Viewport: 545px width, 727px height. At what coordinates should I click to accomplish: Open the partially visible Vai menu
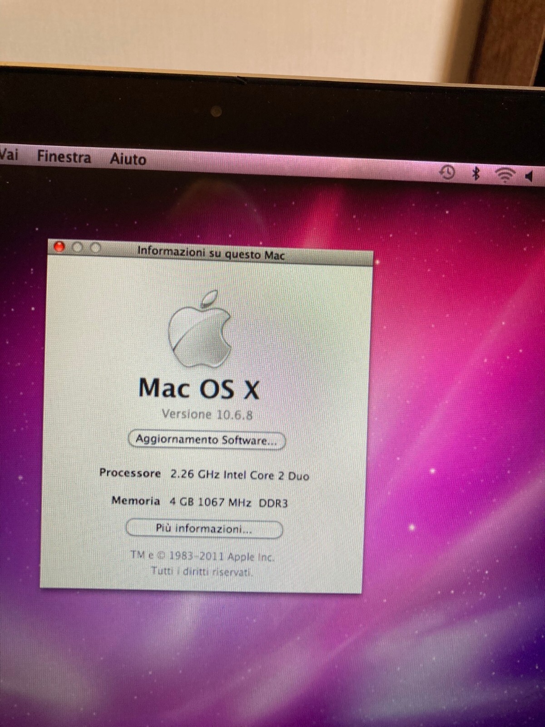[x=9, y=154]
